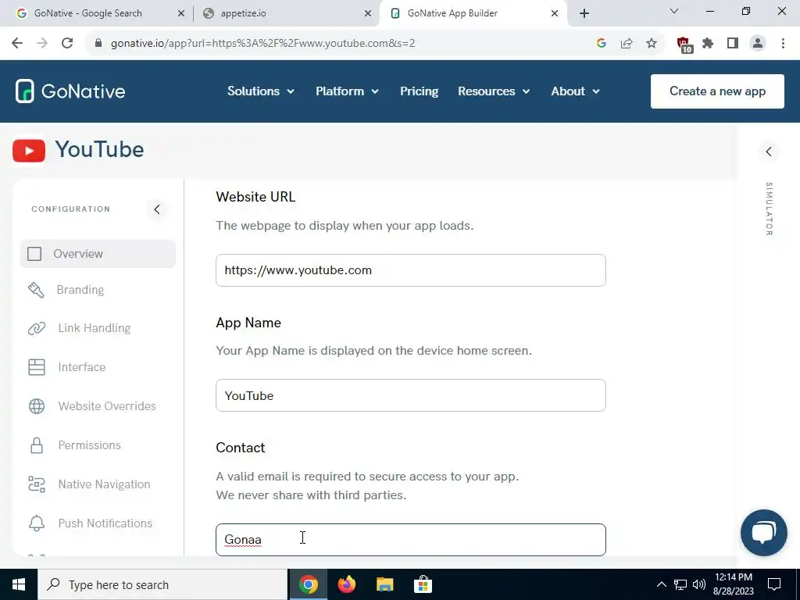Image resolution: width=800 pixels, height=600 pixels.
Task: Focus the Website URL input field
Action: [411, 270]
